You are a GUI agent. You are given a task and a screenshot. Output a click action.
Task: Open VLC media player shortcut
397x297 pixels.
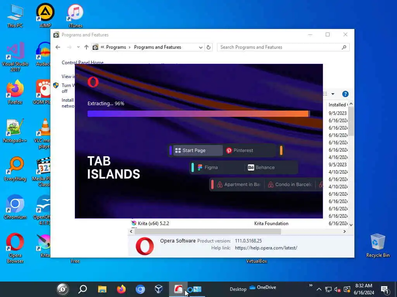coord(43,134)
